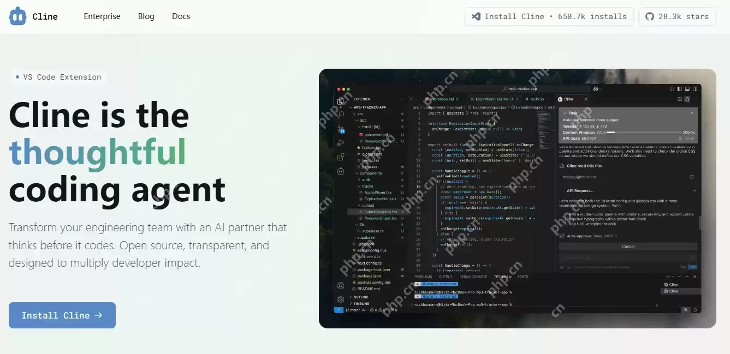Click the Explorer files icon in activity bar
Image resolution: width=730 pixels, height=354 pixels.
point(341,100)
